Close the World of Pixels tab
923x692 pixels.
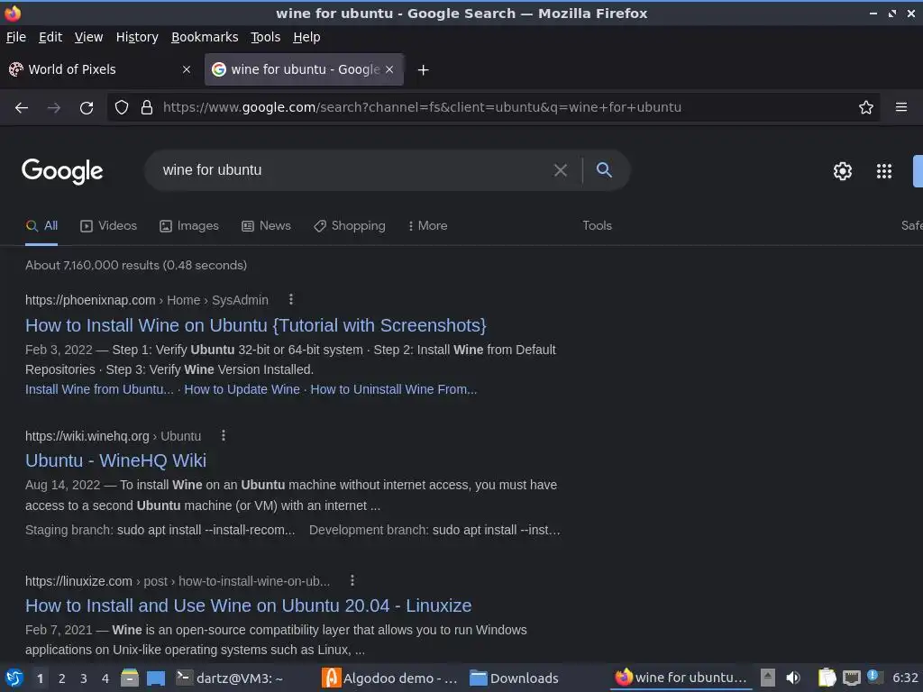tap(187, 69)
